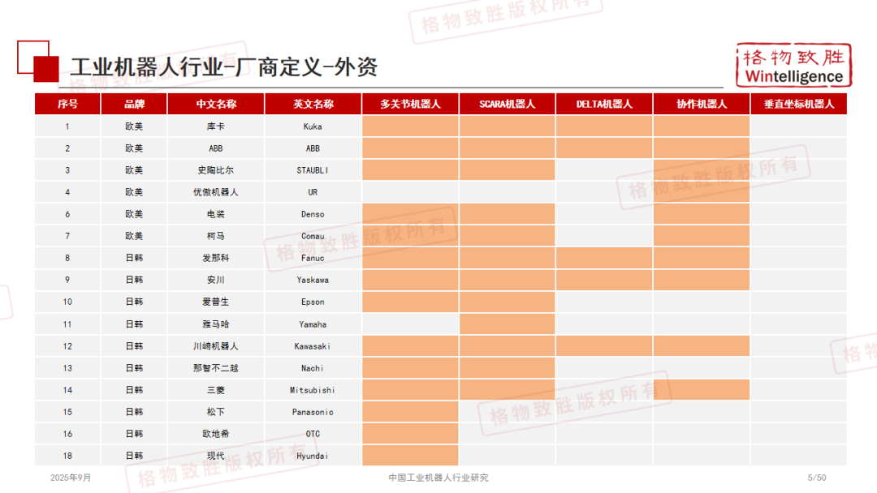
Task: Select the Kuka cell
Action: click(313, 126)
